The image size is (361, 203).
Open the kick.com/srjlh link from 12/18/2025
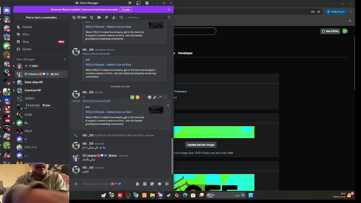point(96,54)
